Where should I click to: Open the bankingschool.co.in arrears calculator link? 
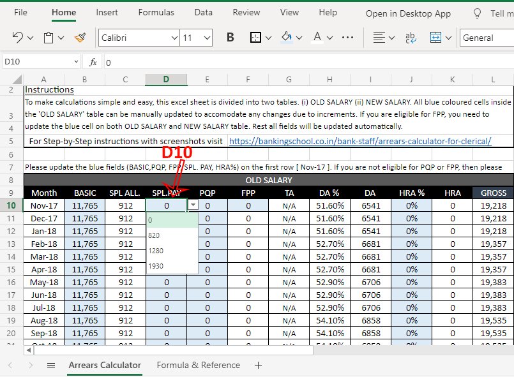tap(359, 141)
